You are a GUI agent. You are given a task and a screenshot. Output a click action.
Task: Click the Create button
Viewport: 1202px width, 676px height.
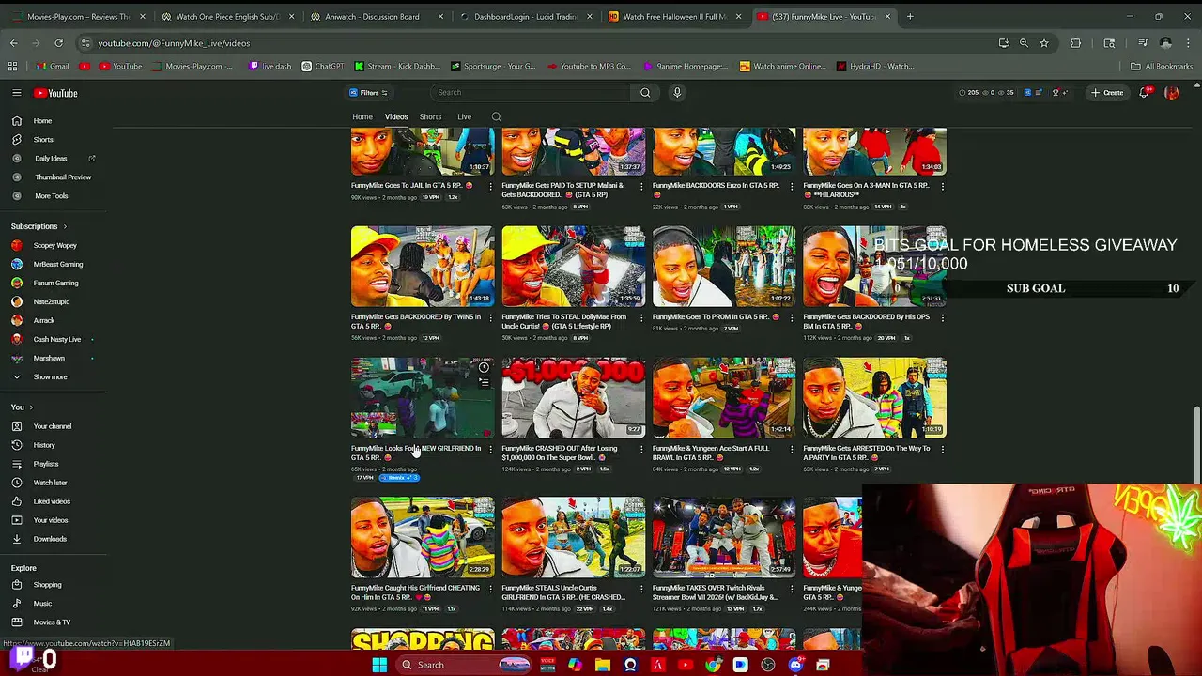tap(1107, 93)
